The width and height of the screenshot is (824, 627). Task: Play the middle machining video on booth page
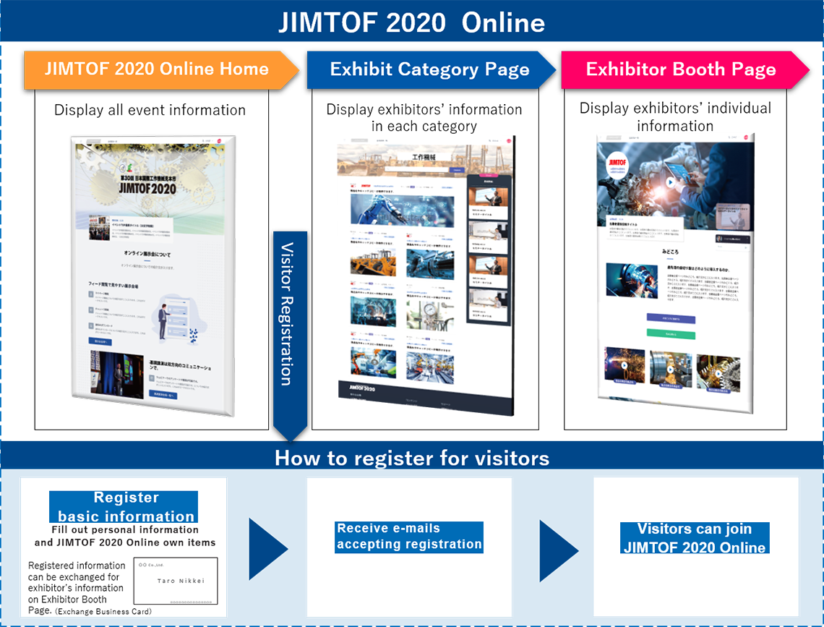(x=671, y=370)
